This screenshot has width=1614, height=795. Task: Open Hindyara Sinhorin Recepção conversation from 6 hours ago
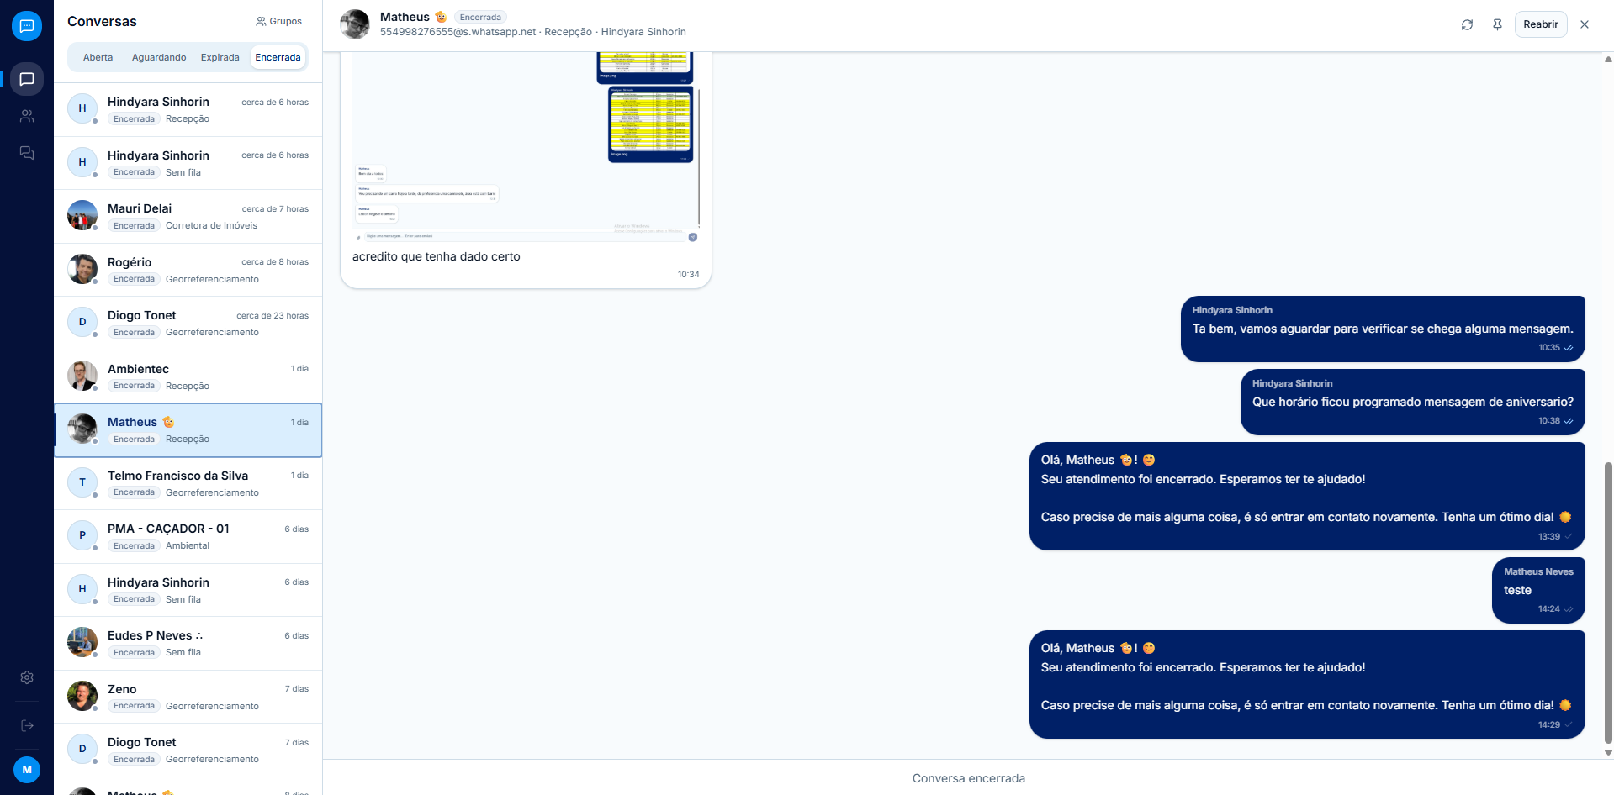point(188,110)
